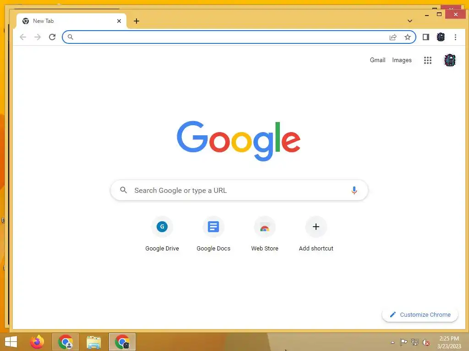Close the New Tab tab

(x=119, y=21)
